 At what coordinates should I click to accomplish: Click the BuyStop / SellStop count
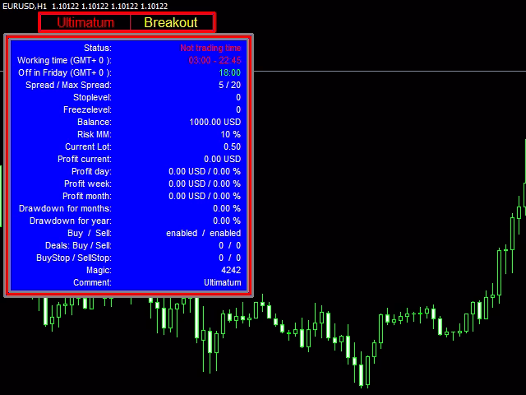pos(230,258)
